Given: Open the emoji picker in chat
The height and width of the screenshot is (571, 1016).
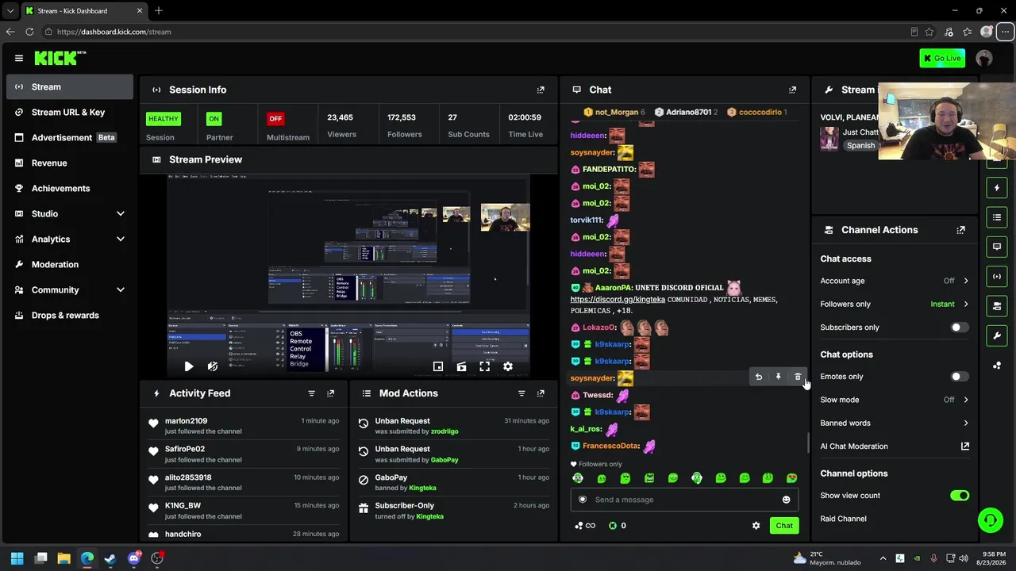Looking at the screenshot, I should tap(786, 500).
